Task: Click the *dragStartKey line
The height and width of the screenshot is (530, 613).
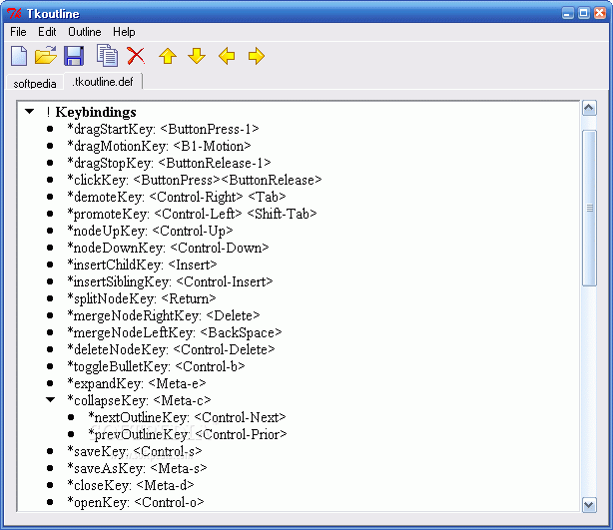Action: click(x=163, y=129)
